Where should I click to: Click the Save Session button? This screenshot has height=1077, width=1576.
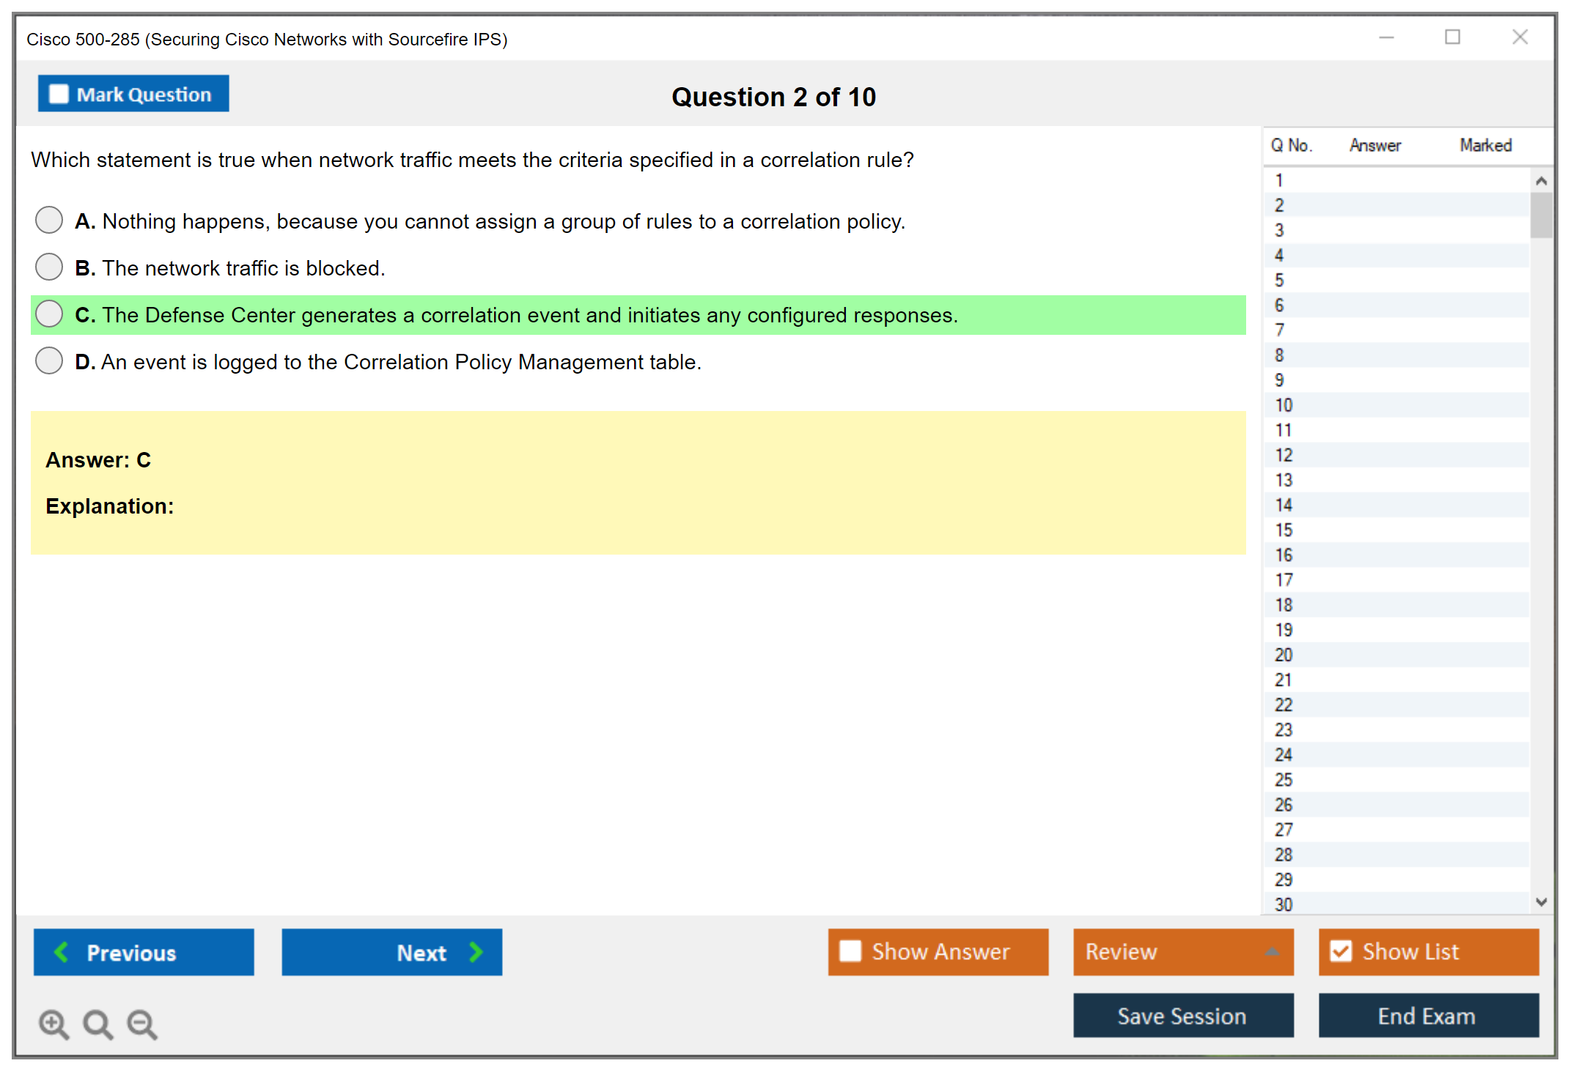point(1182,1015)
